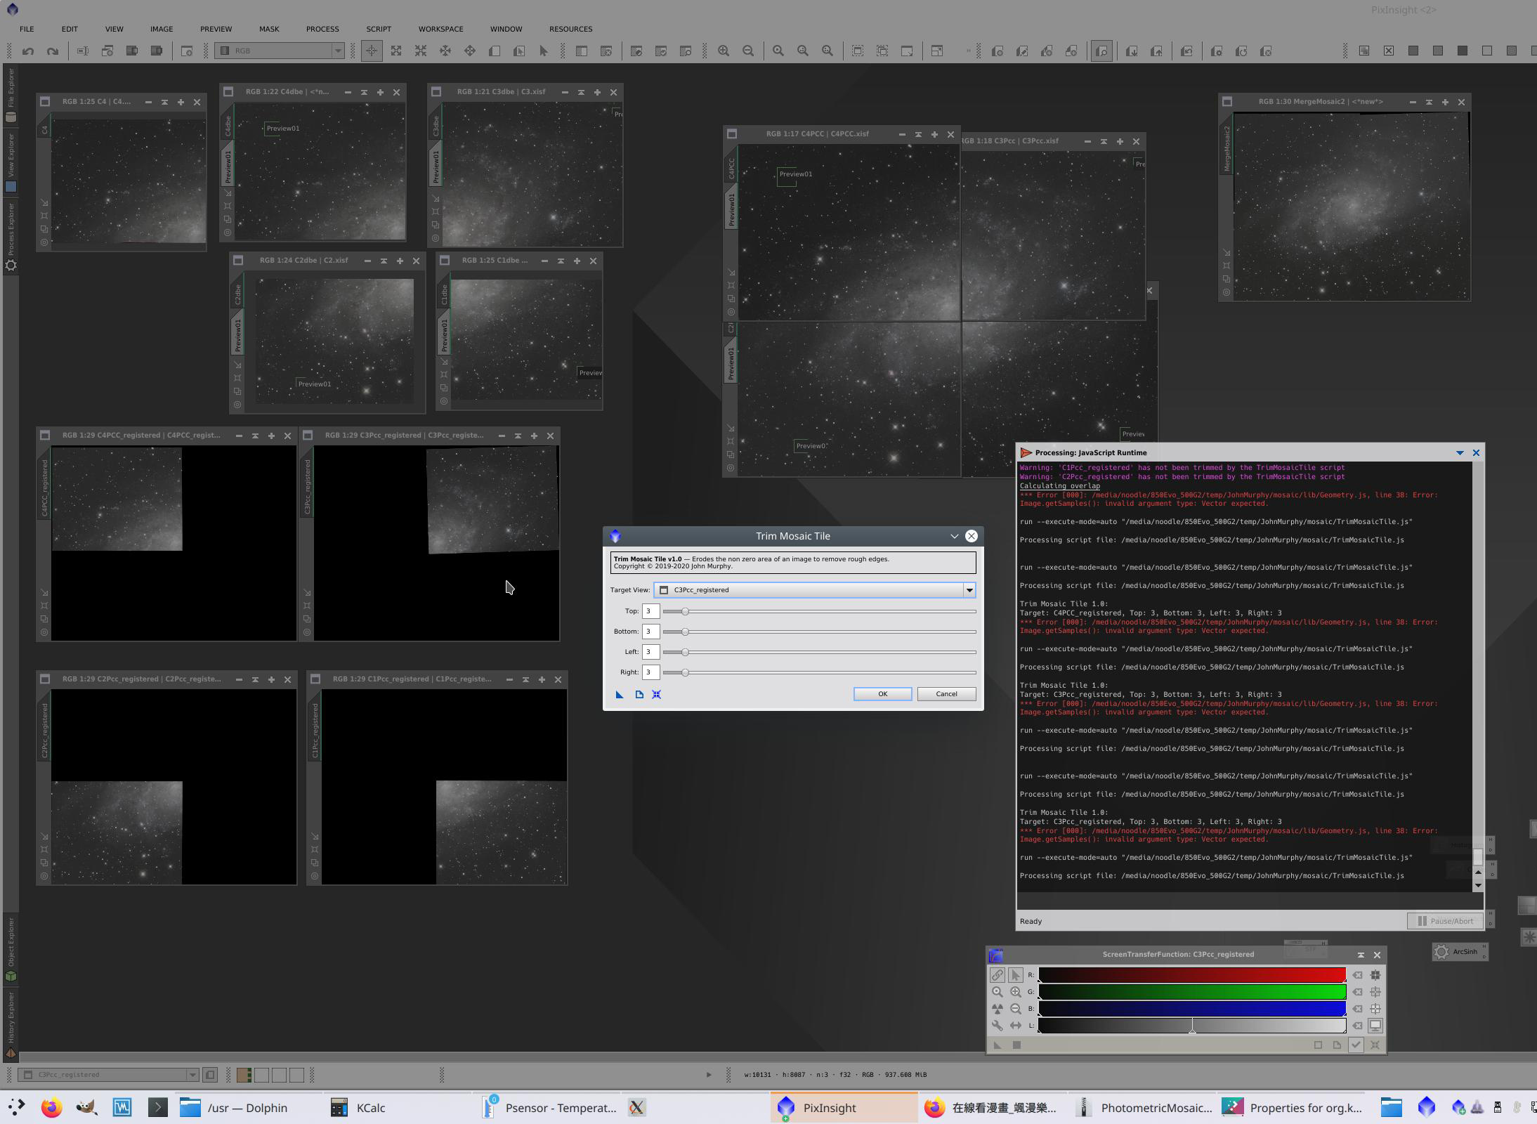1537x1124 pixels.
Task: Click Cancel in Trim Mosaic Tile dialog
Action: tap(946, 694)
